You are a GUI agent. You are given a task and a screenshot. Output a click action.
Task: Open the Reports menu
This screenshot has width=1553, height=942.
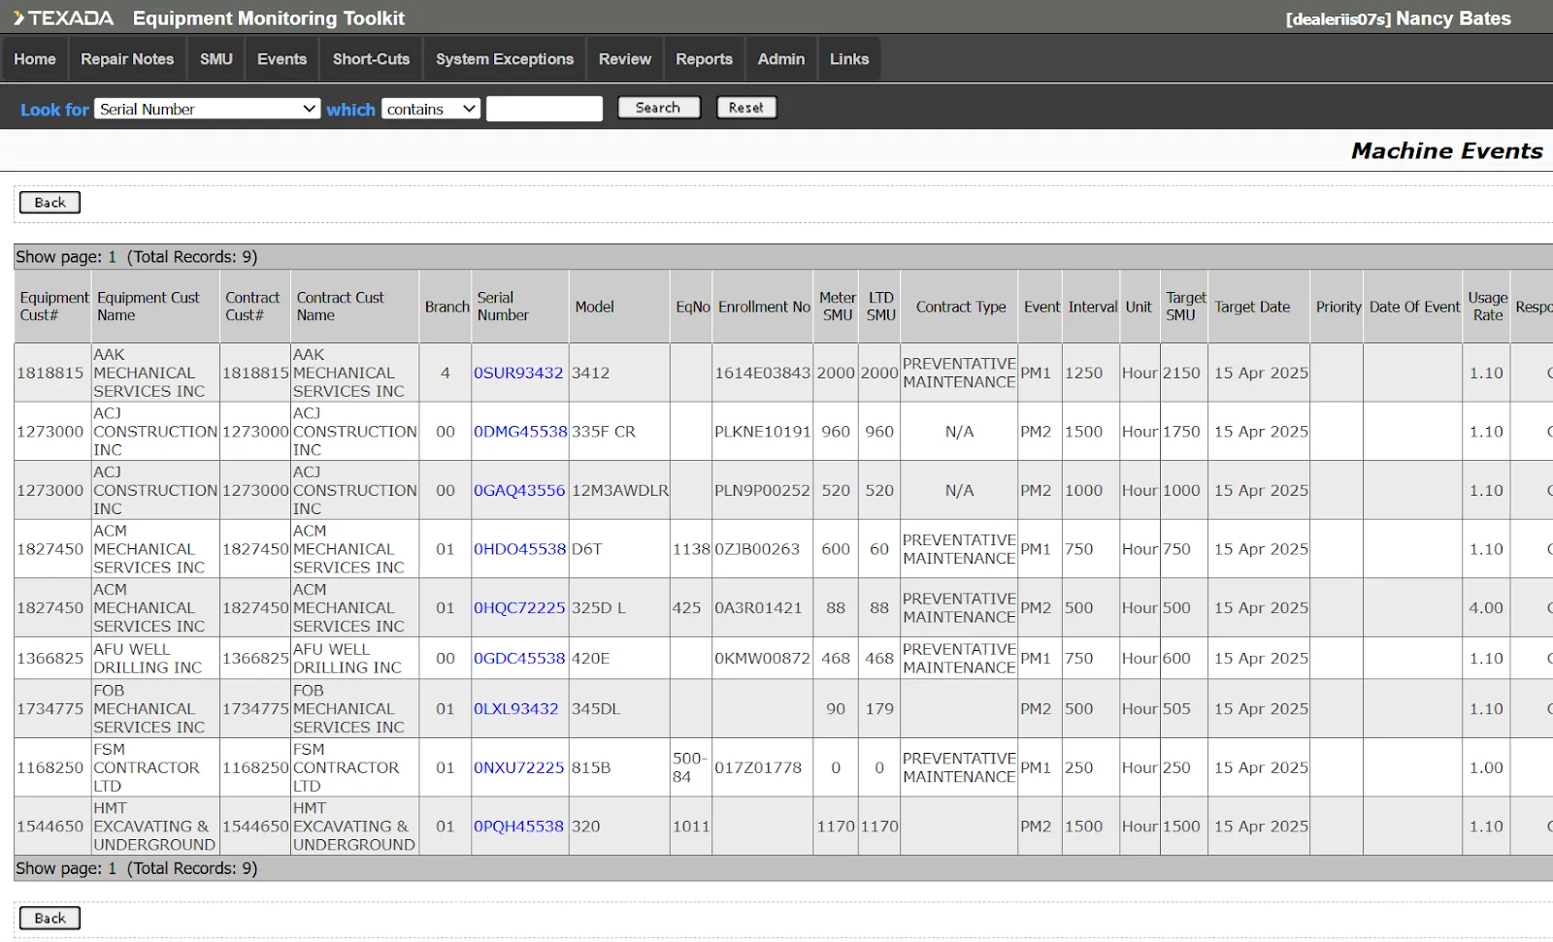pos(704,59)
